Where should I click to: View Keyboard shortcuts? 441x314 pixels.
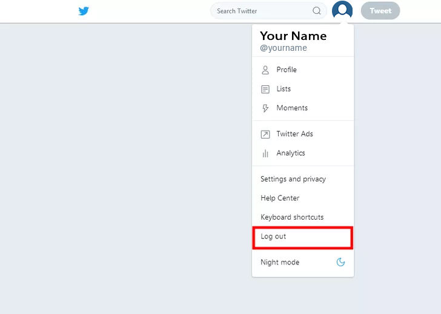coord(303,217)
